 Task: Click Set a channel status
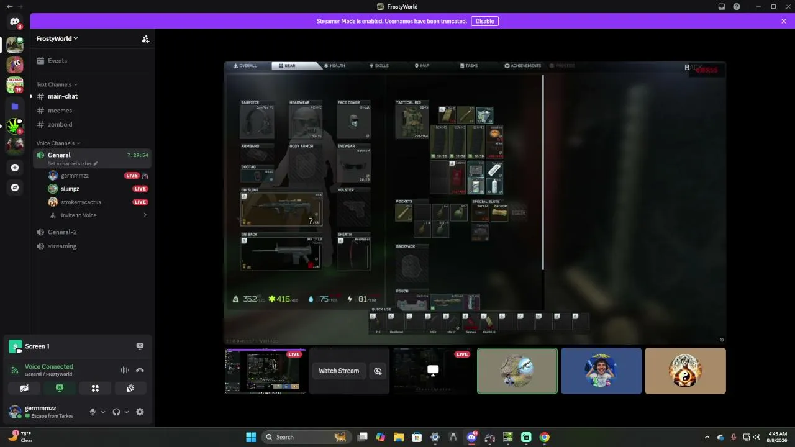(x=70, y=164)
